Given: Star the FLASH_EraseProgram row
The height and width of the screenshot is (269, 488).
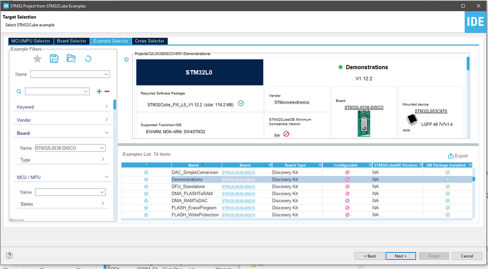Looking at the screenshot, I should [x=146, y=208].
